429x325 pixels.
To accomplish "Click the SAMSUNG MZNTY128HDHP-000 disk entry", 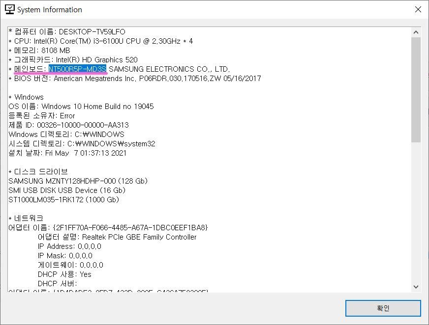I will [78, 181].
